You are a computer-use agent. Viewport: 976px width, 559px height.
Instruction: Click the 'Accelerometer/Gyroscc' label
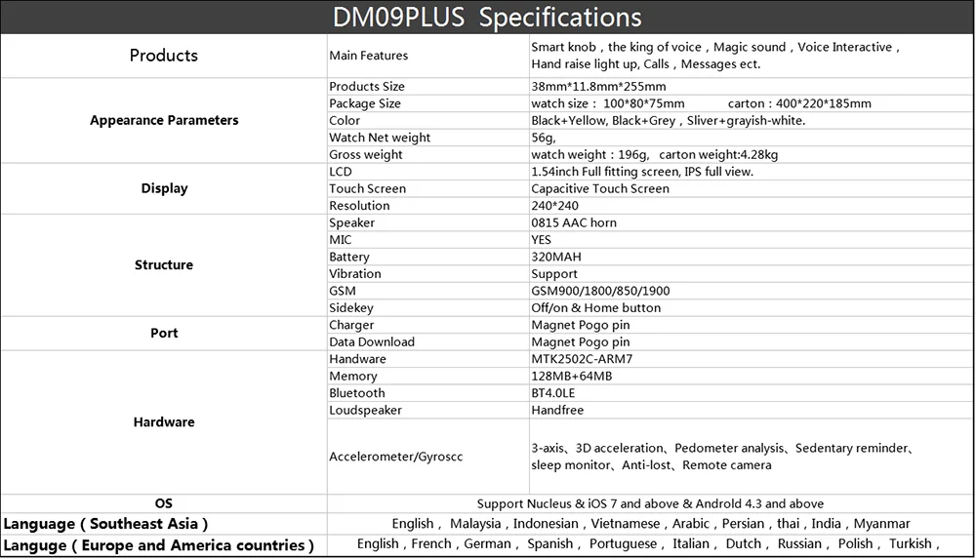396,457
